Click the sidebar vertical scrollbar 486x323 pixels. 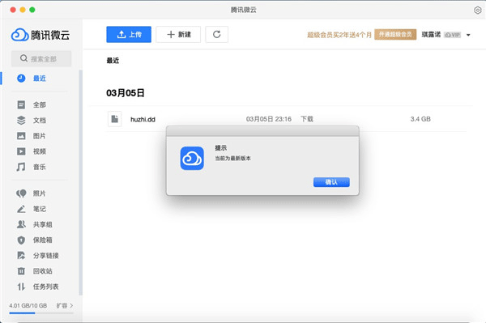click(80, 183)
